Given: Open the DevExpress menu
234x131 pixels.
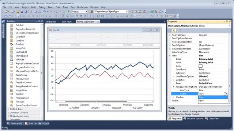Looking at the screenshot, I should coord(82,7).
